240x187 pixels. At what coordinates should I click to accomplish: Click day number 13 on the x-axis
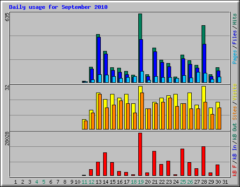(x=98, y=182)
